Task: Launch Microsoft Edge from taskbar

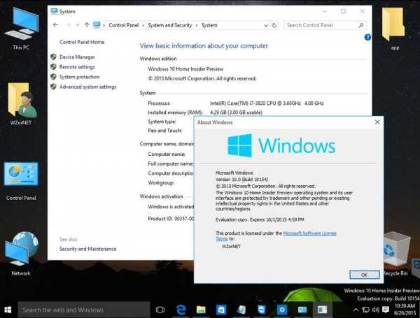Action: (x=181, y=310)
